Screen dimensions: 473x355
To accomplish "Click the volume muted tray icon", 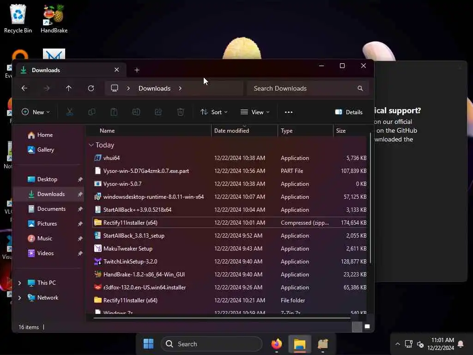I will (x=420, y=344).
